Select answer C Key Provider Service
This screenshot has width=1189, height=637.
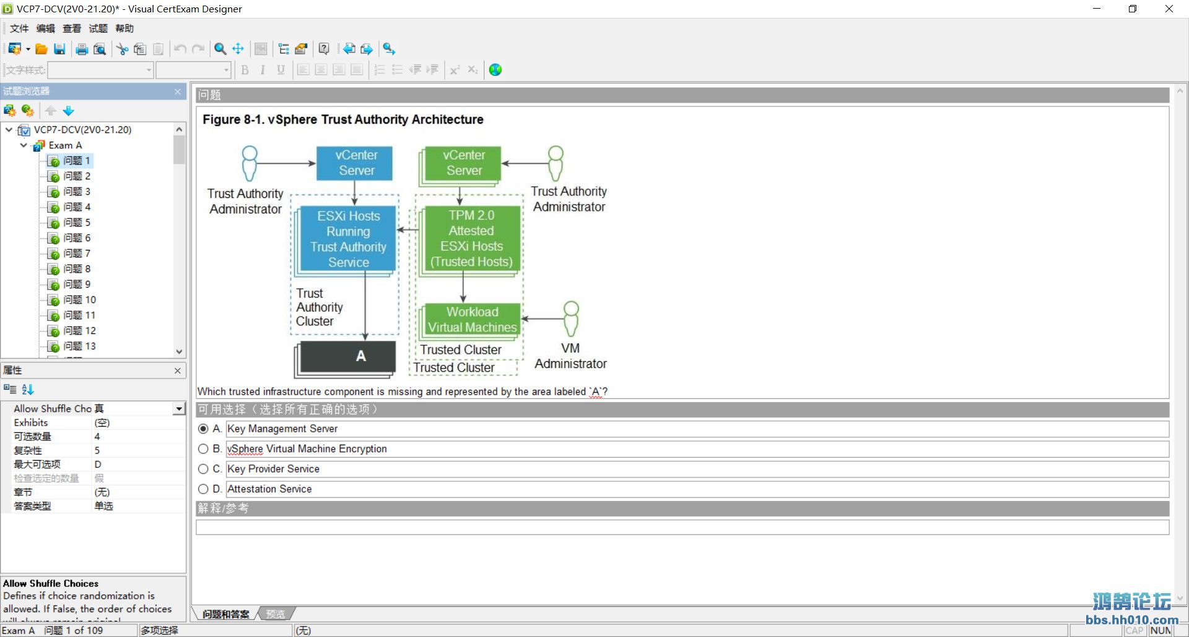(x=203, y=469)
